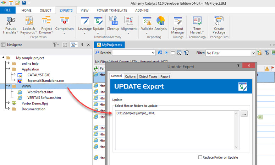Run the Cleanup TM expert
The width and height of the screenshot is (275, 165).
[113, 23]
